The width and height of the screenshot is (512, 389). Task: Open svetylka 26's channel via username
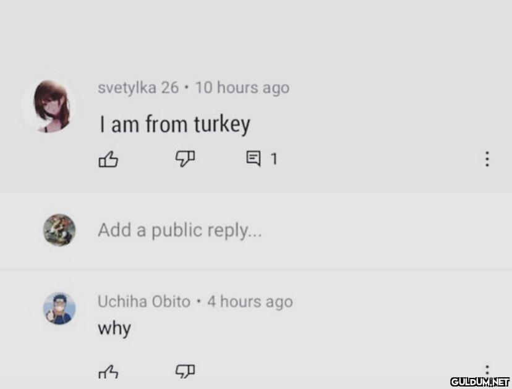pyautogui.click(x=137, y=88)
